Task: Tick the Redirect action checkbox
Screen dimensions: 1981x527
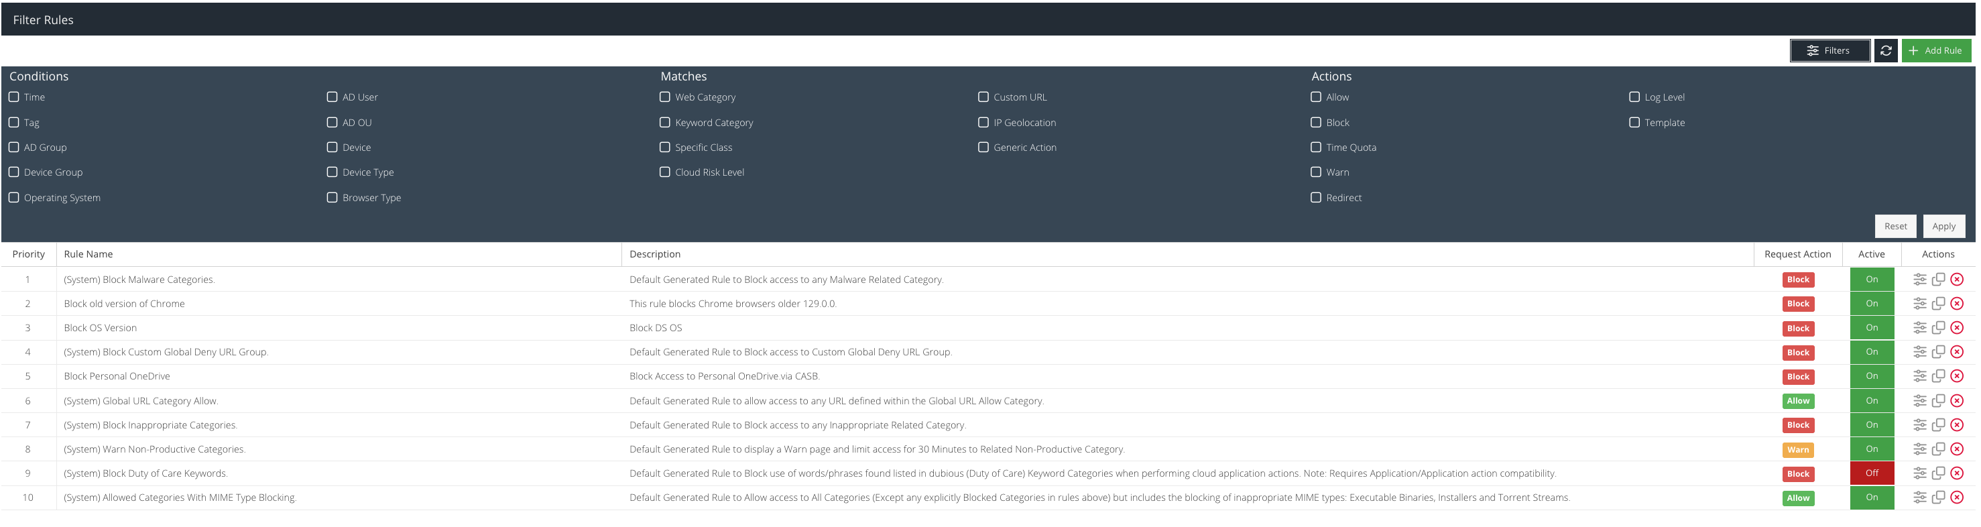Action: tap(1316, 198)
